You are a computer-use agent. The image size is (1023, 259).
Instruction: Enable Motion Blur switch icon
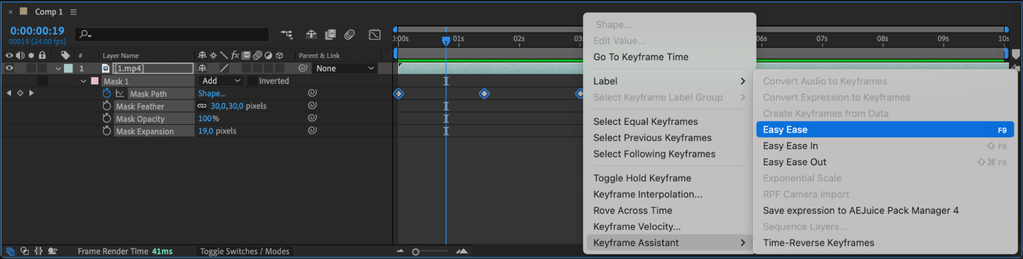(x=350, y=34)
